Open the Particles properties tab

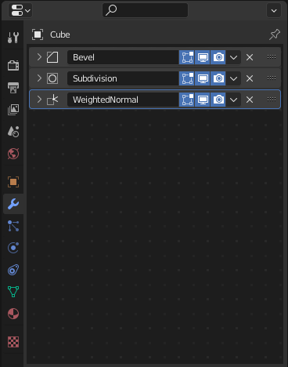pyautogui.click(x=13, y=226)
